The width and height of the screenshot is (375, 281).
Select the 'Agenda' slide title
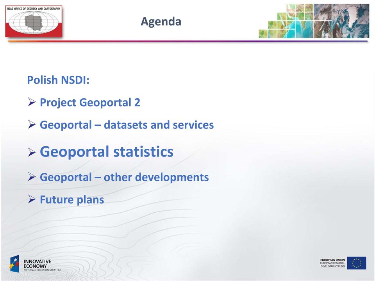pyautogui.click(x=161, y=21)
